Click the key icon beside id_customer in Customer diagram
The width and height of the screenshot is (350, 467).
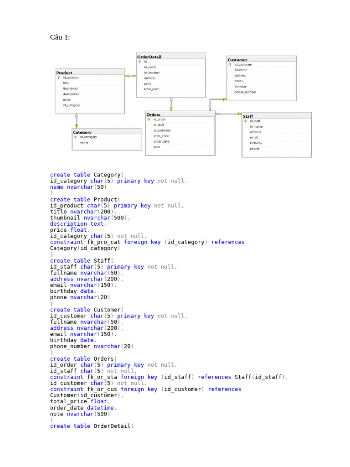(x=230, y=64)
